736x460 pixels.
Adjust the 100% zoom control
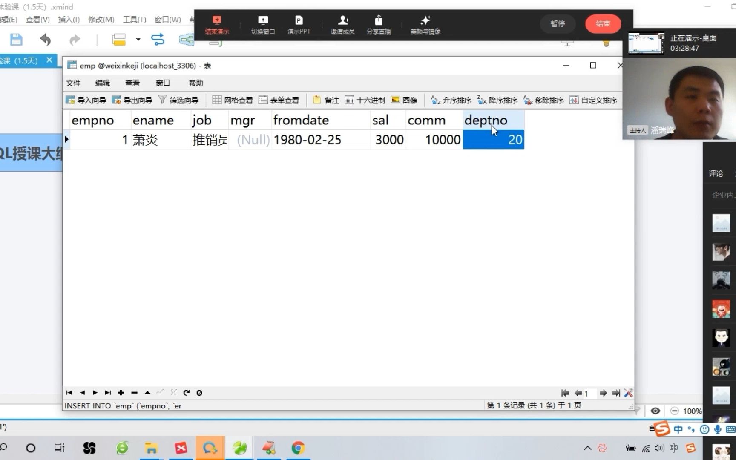[692, 411]
